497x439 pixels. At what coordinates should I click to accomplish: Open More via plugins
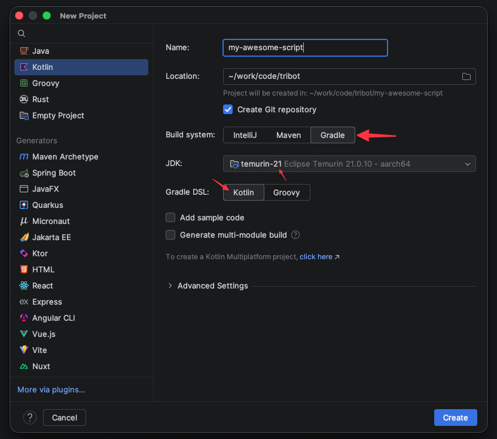[51, 389]
